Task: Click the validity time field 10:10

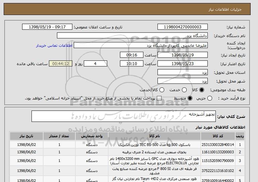Action: 132,64
